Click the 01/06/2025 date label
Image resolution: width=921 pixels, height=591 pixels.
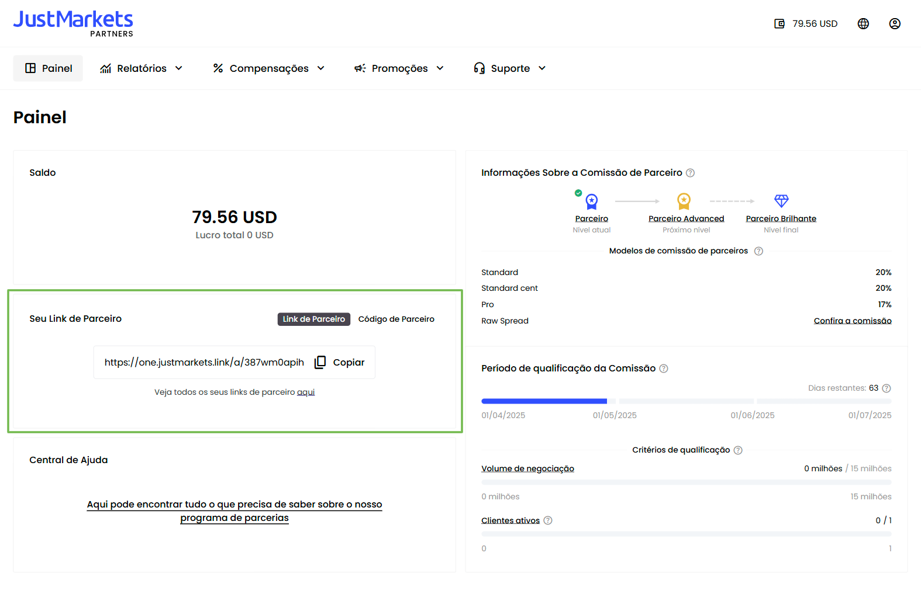click(753, 416)
